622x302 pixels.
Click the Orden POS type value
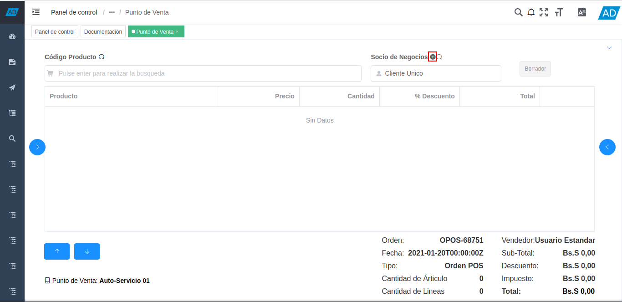[x=464, y=266]
